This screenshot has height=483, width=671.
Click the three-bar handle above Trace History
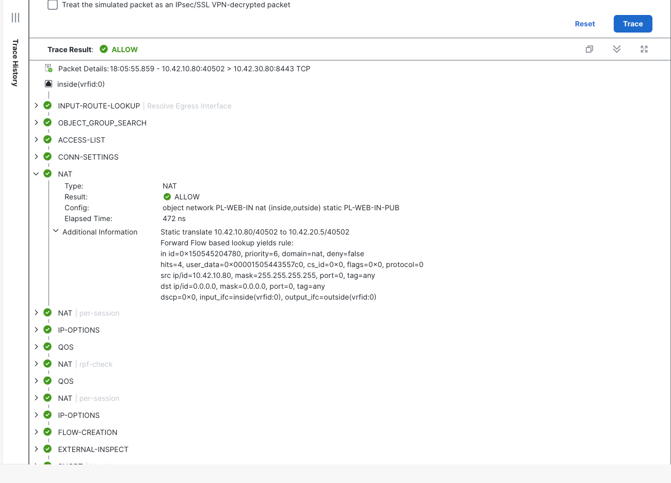tap(15, 18)
